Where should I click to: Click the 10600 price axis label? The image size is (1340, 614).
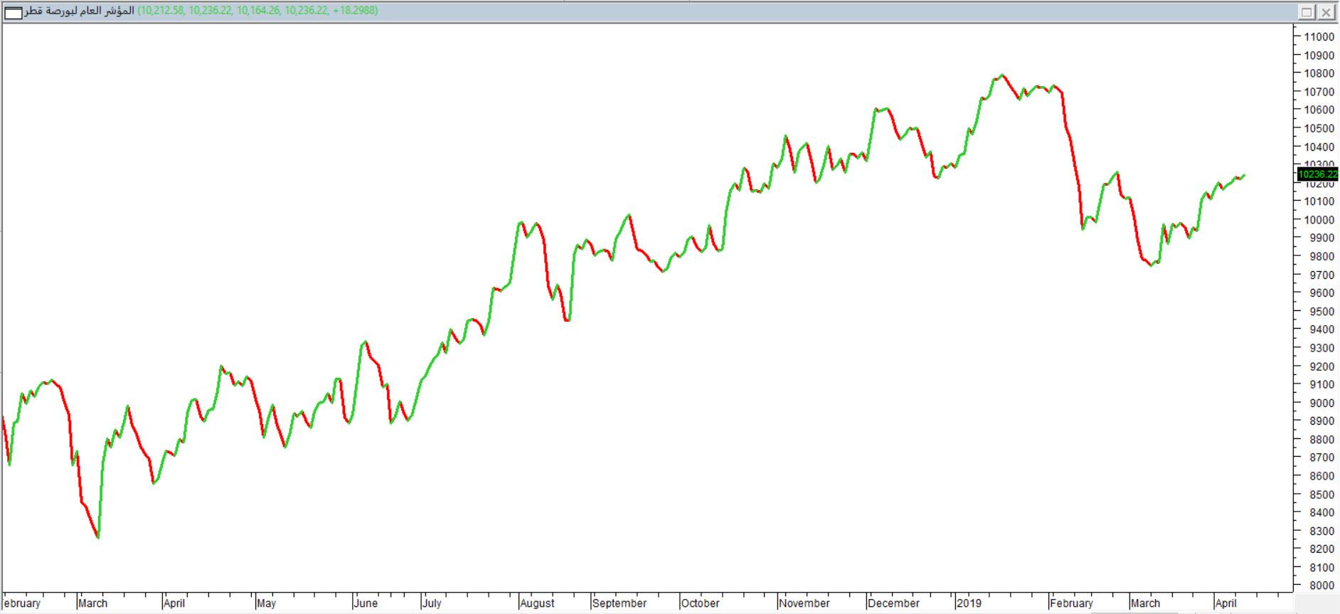click(x=1319, y=110)
